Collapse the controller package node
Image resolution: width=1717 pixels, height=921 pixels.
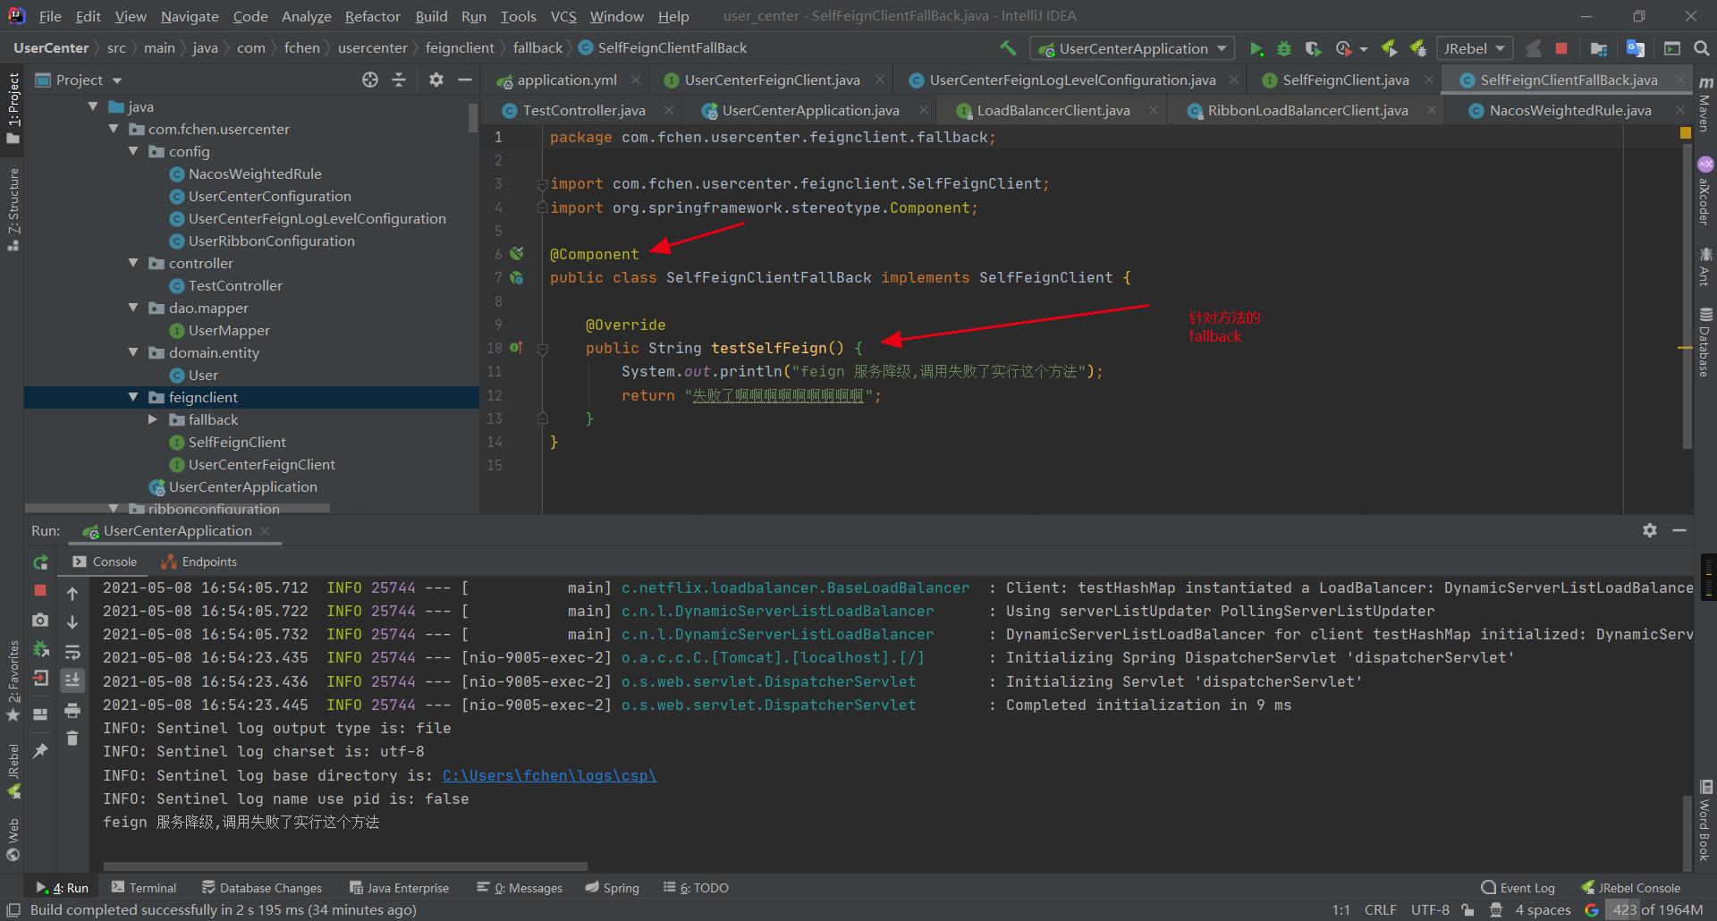click(133, 263)
